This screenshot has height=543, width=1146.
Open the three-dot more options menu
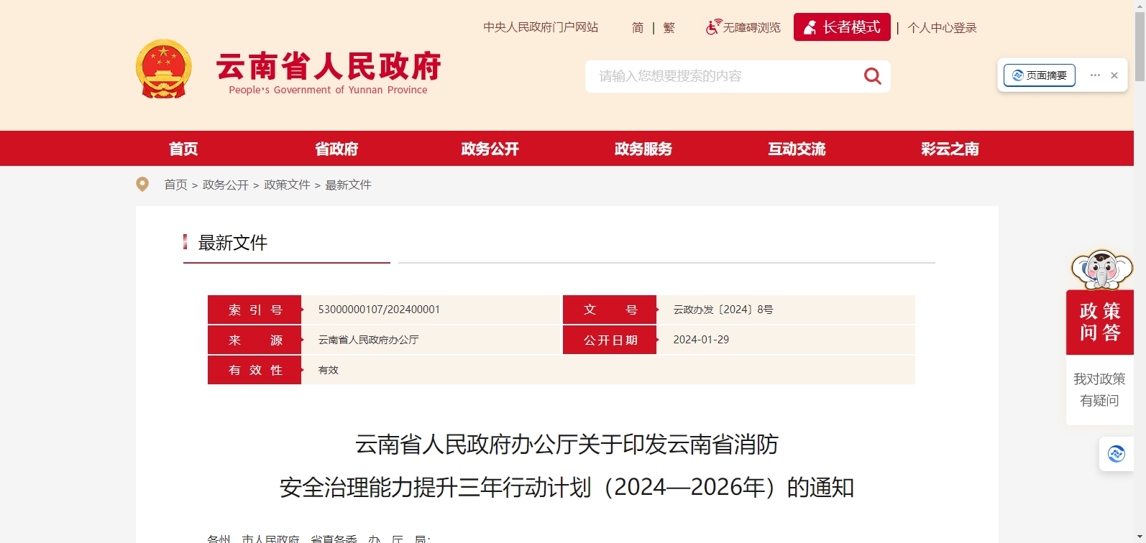(x=1095, y=75)
